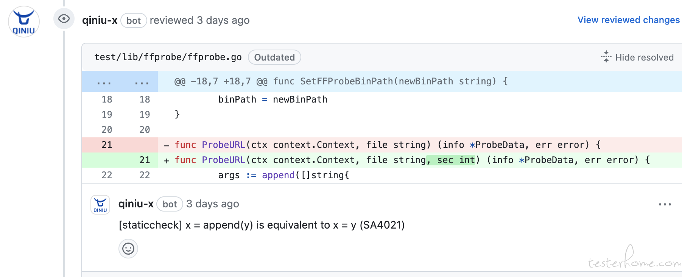Click old line number 20

tap(107, 130)
